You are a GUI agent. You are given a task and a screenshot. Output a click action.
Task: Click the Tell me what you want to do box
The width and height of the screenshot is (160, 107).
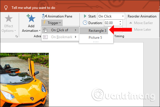coord(33,8)
